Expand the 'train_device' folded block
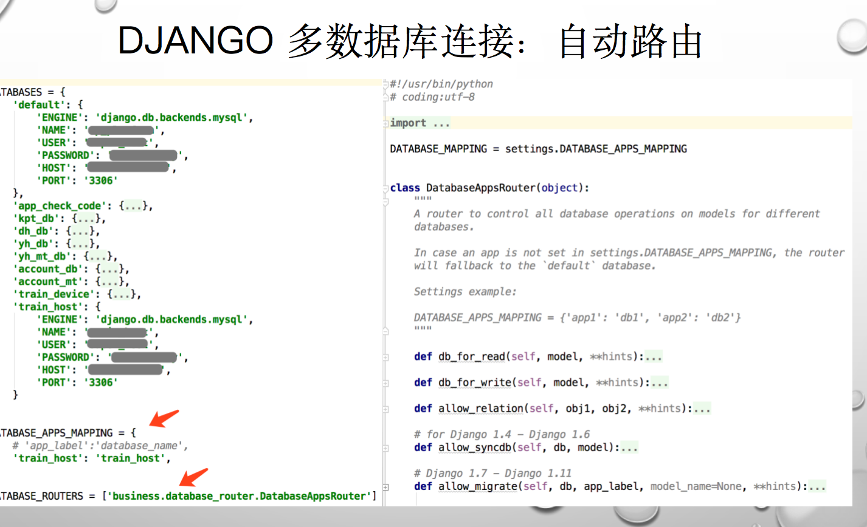The height and width of the screenshot is (527, 867). coord(122,294)
